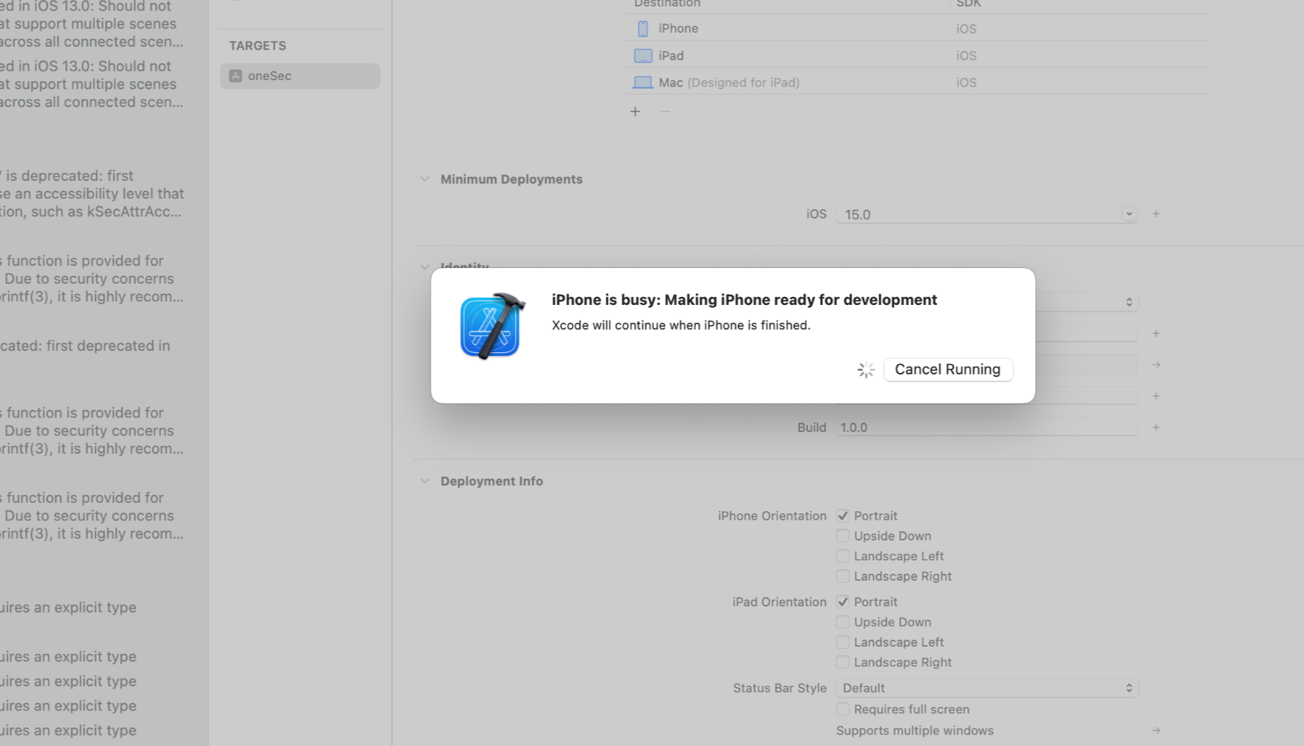This screenshot has height=746, width=1304.
Task: Click 'tion, such as kSecAttrAcc...' warning line
Action: click(91, 212)
